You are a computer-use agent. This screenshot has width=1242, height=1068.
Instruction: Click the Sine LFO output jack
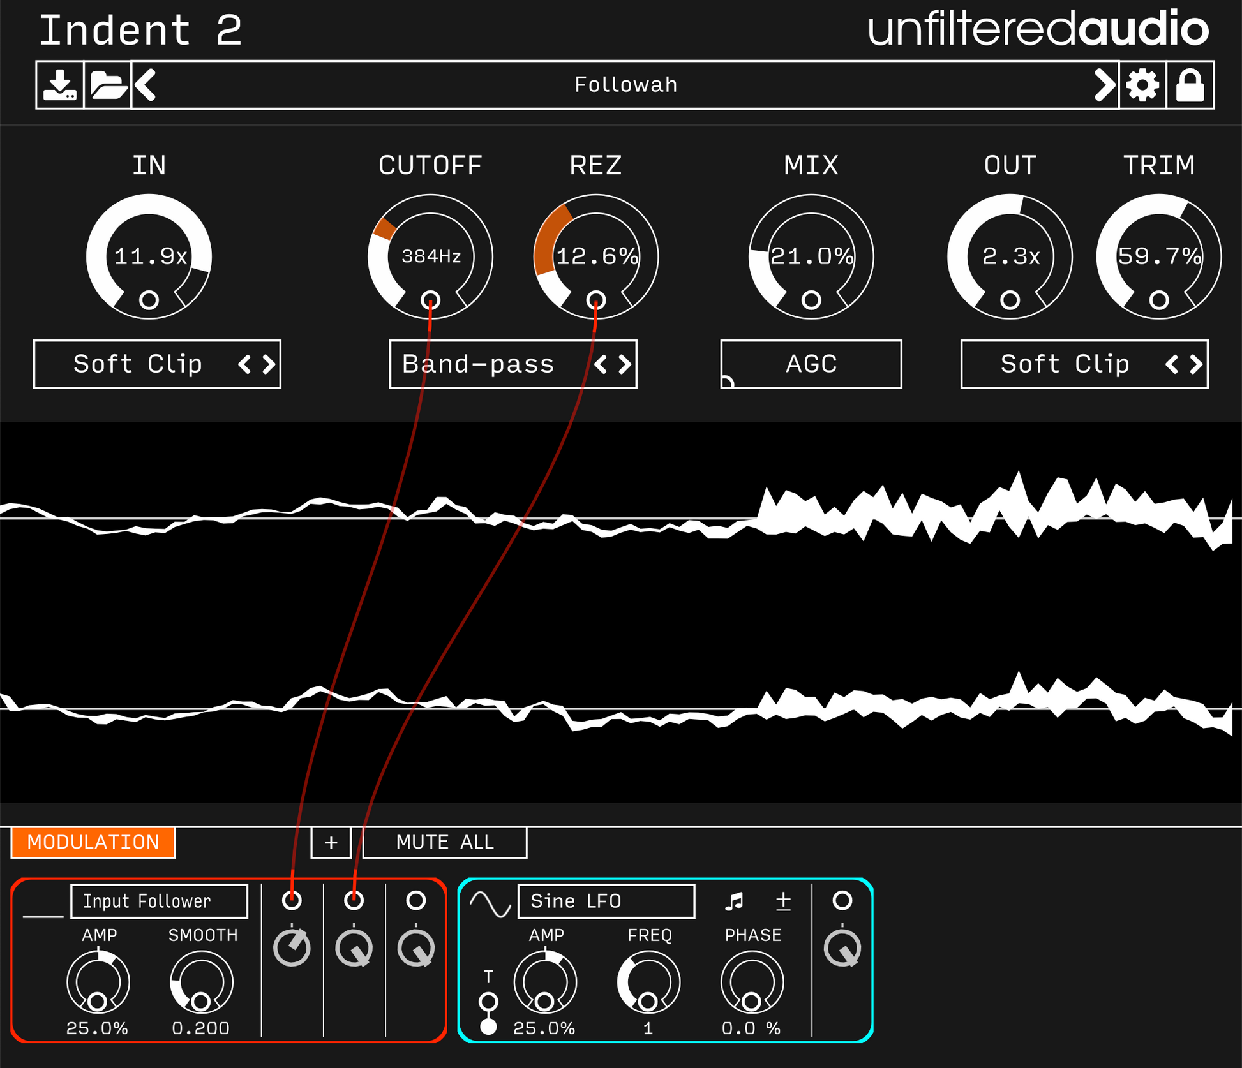click(x=842, y=900)
